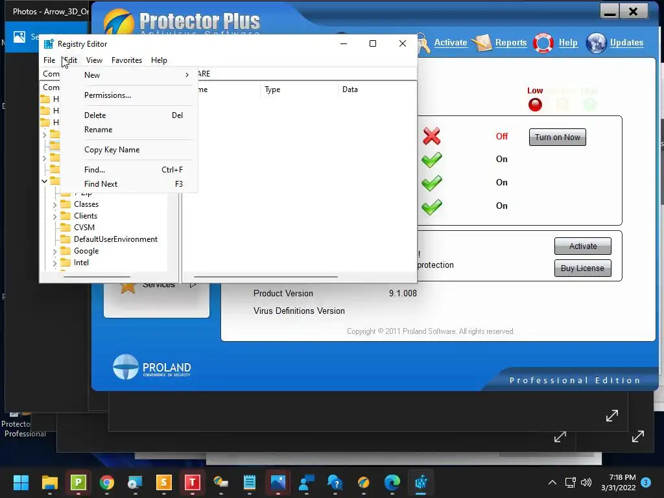
Task: Click the Buy License button
Action: coord(583,268)
